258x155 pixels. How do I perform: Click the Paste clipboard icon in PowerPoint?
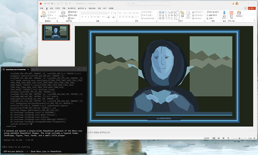(x=44, y=13)
